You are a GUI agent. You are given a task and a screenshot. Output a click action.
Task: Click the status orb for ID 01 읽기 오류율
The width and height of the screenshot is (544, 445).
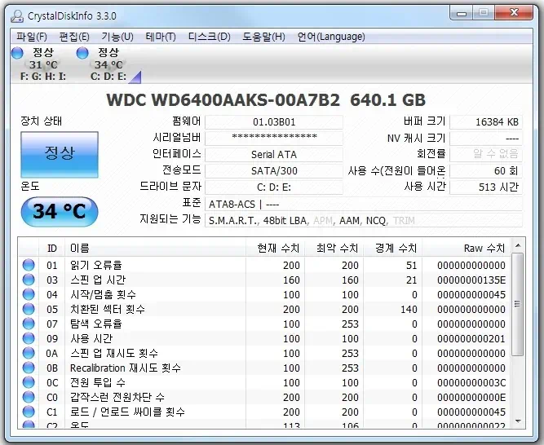click(x=29, y=265)
